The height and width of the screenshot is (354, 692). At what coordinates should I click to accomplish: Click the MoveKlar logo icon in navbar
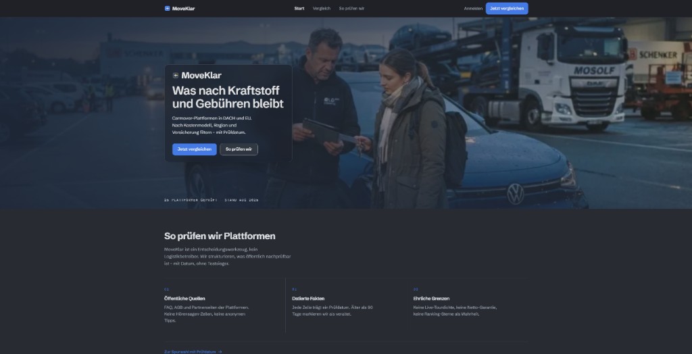pyautogui.click(x=168, y=8)
